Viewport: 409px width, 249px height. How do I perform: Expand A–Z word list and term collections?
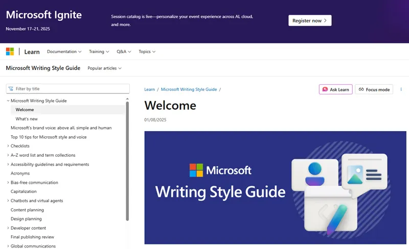tap(8, 155)
